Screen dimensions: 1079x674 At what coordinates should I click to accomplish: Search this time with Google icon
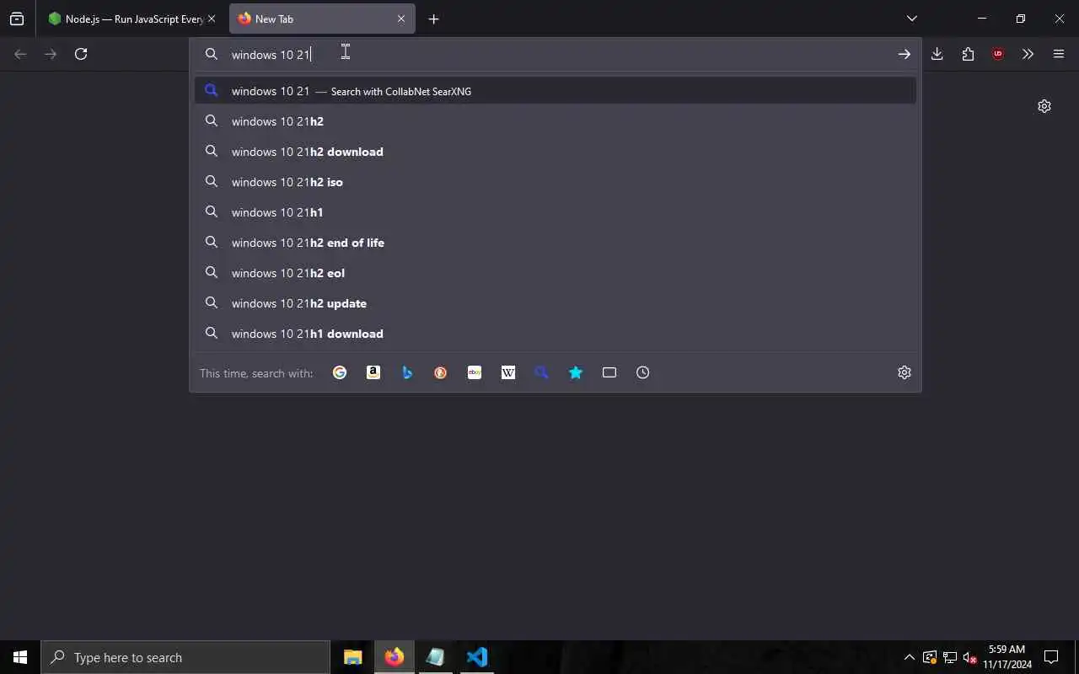[x=340, y=372]
